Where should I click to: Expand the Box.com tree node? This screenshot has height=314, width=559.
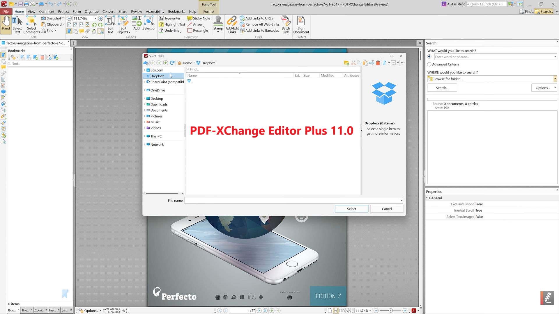point(144,70)
